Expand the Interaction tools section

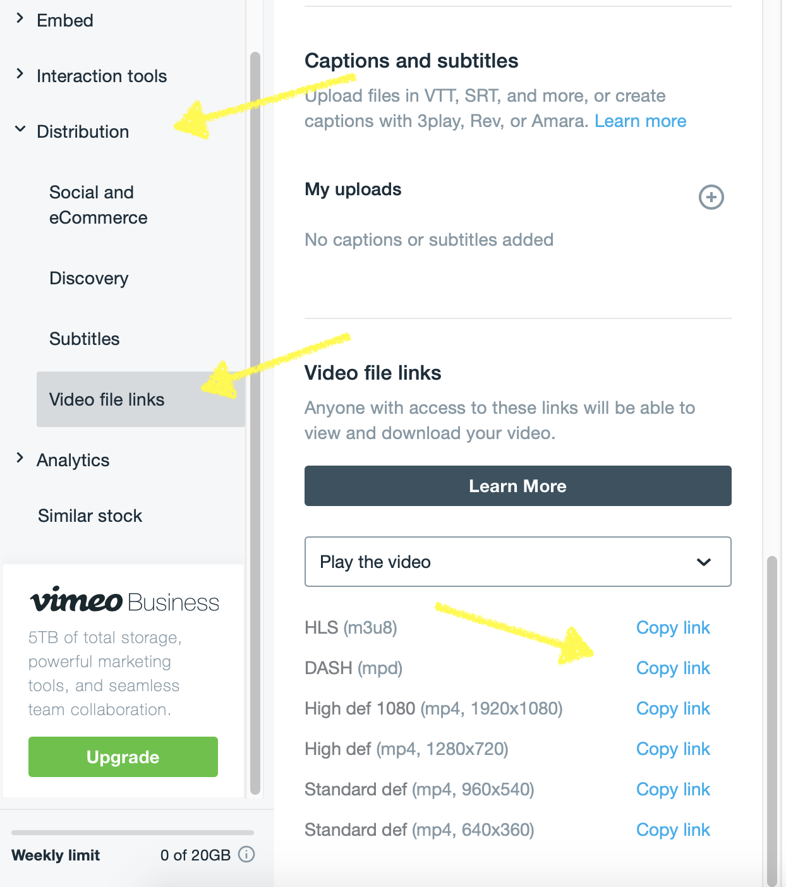tap(101, 76)
